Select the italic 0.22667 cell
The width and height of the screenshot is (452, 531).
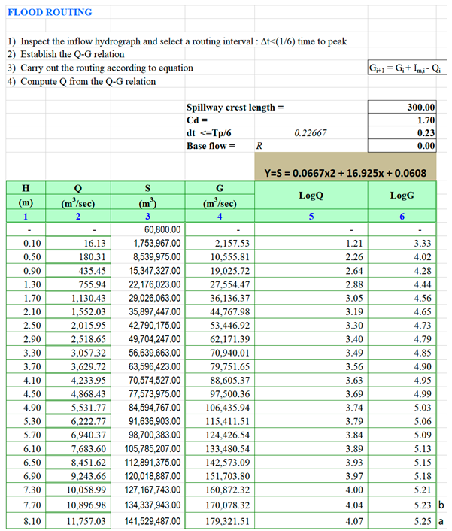[x=311, y=133]
